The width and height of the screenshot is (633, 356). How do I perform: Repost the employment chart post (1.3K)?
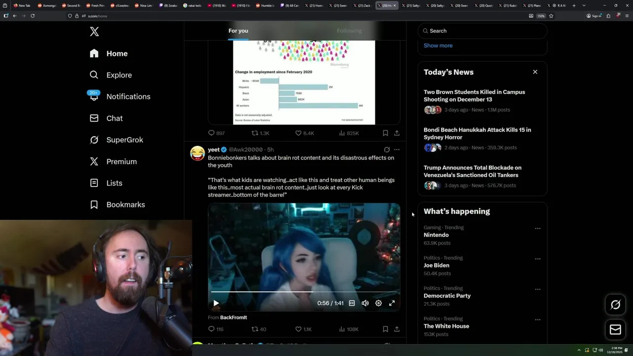[260, 133]
